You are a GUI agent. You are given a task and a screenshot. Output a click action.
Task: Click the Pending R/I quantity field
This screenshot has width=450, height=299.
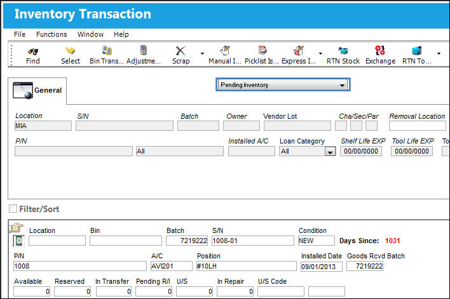154,291
